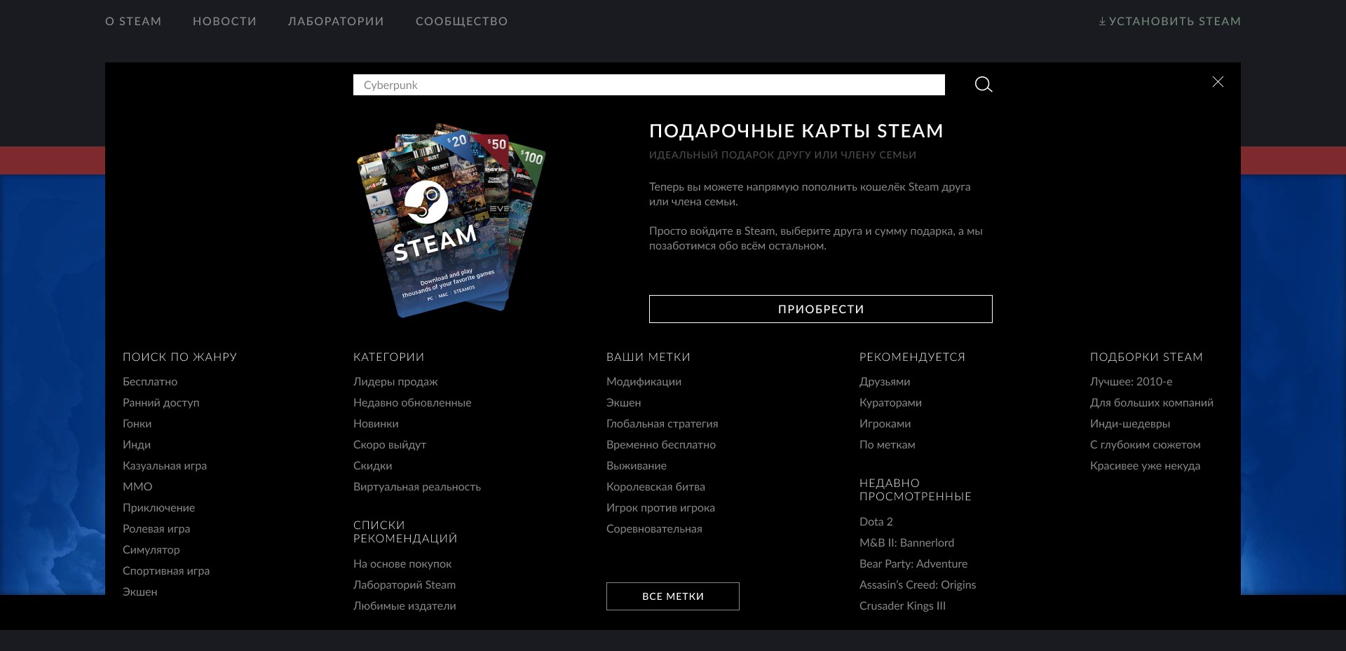This screenshot has width=1346, height=651.
Task: Open С глубоким сюжетом collection
Action: (x=1146, y=445)
